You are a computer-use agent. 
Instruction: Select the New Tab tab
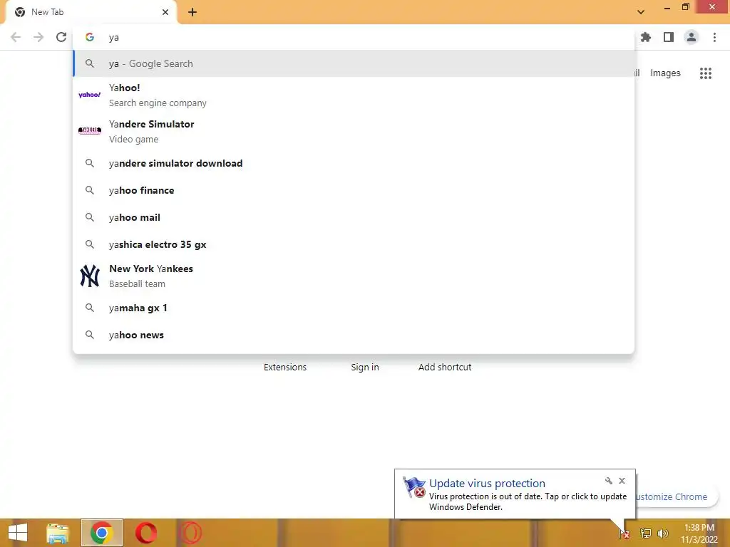click(91, 12)
